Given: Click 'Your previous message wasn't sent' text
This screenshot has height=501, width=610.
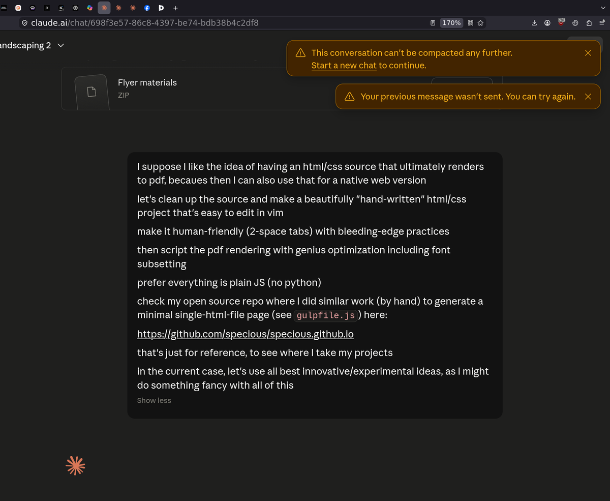Looking at the screenshot, I should click(468, 97).
